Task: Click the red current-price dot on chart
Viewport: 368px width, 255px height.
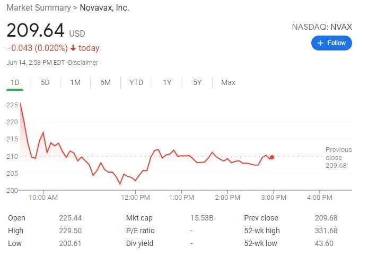Action: tap(272, 157)
